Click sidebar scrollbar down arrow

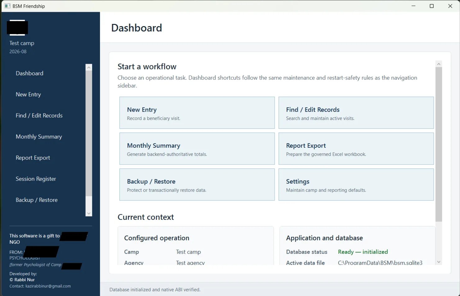point(89,213)
